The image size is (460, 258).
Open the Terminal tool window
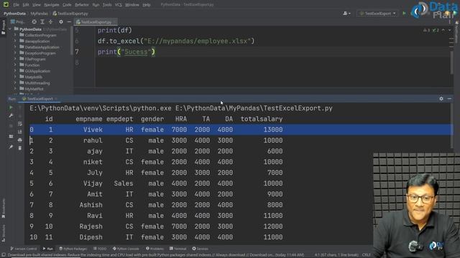click(178, 249)
